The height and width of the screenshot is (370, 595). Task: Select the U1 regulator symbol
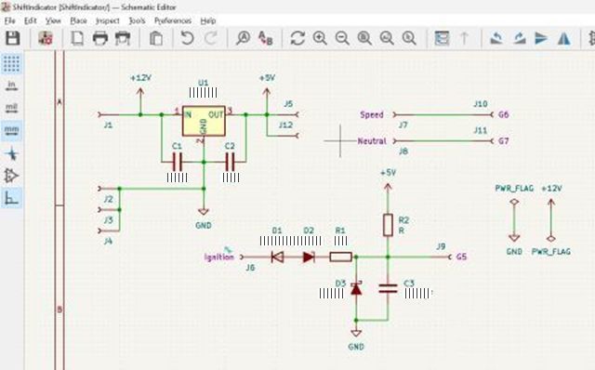pos(204,121)
